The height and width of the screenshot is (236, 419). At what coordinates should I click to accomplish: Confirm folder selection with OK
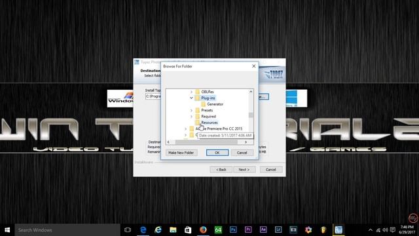pyautogui.click(x=217, y=153)
